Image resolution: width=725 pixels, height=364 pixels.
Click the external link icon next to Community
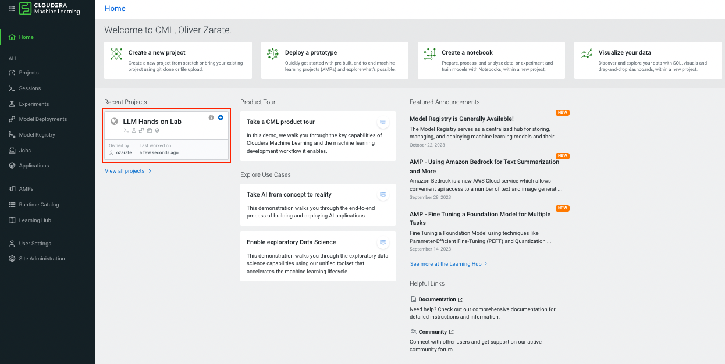click(x=451, y=332)
